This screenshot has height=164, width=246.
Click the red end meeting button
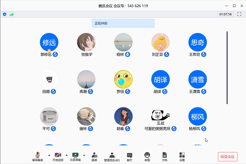coord(227,157)
